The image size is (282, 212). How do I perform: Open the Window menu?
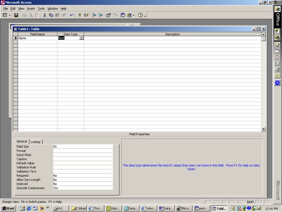[53, 8]
